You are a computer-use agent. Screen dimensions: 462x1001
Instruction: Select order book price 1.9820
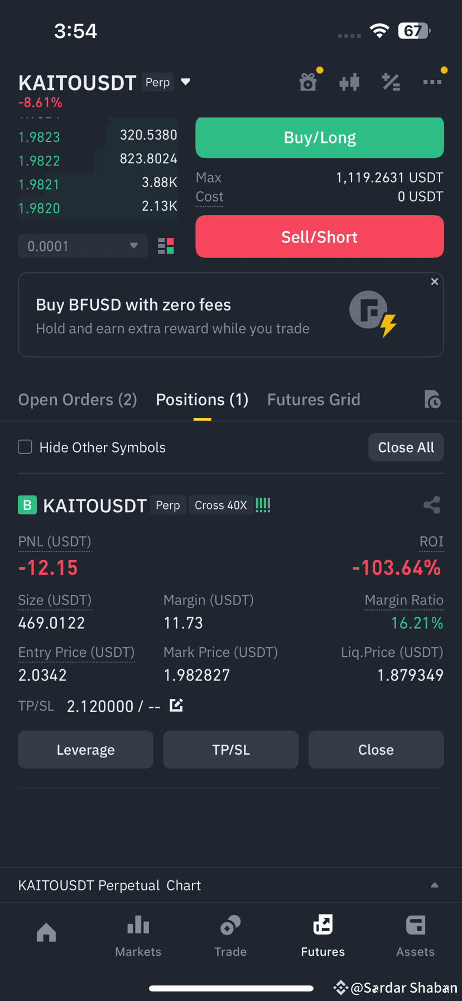coord(39,208)
